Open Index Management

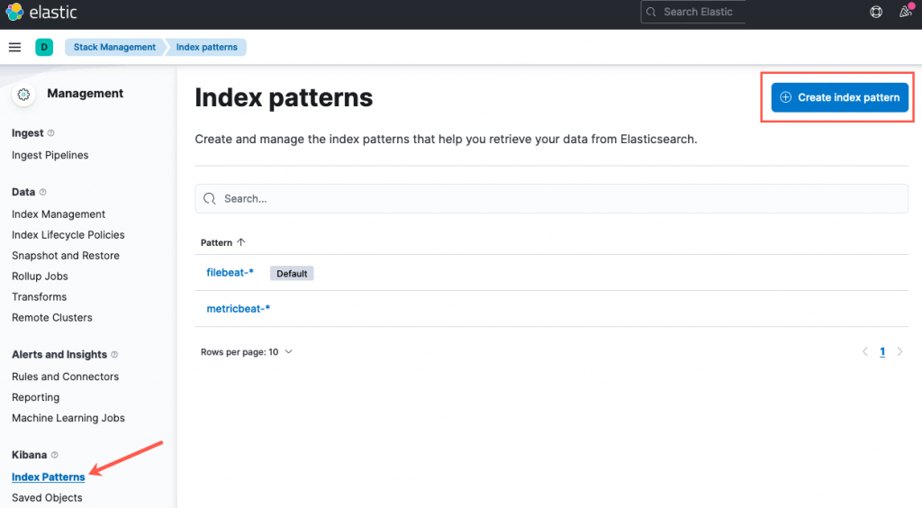[x=59, y=214]
